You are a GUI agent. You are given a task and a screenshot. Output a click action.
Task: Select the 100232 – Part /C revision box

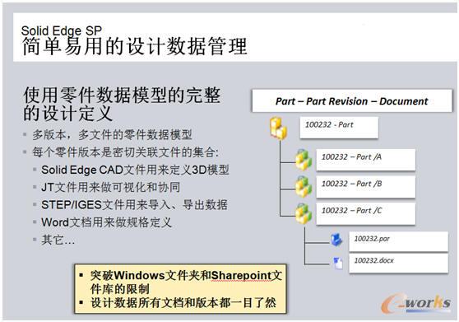coord(365,213)
